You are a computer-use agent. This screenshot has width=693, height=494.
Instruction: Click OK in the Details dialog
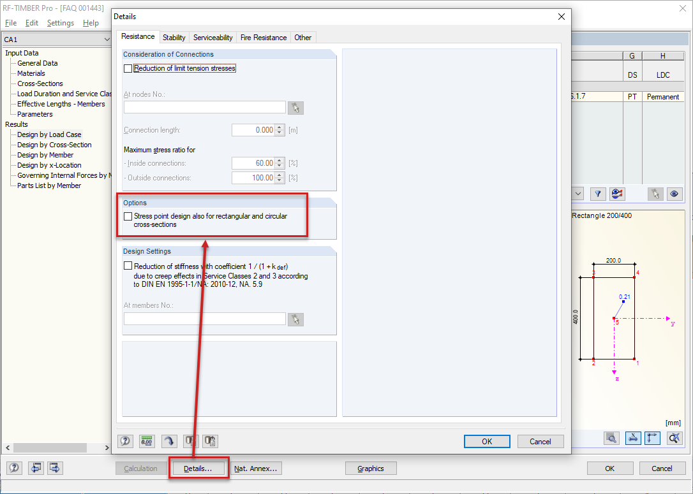click(487, 441)
